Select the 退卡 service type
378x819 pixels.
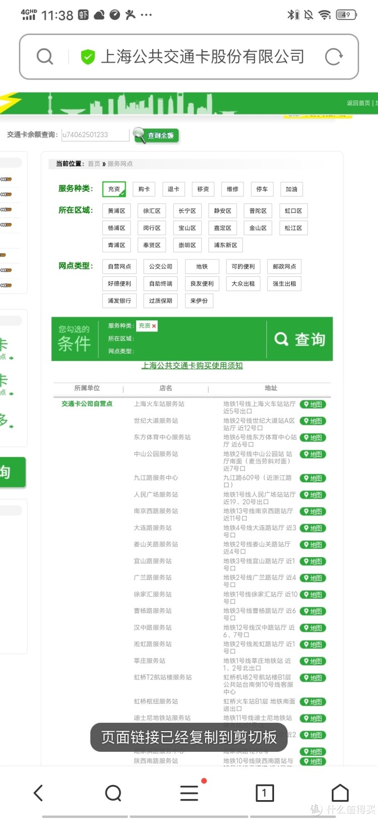[174, 189]
